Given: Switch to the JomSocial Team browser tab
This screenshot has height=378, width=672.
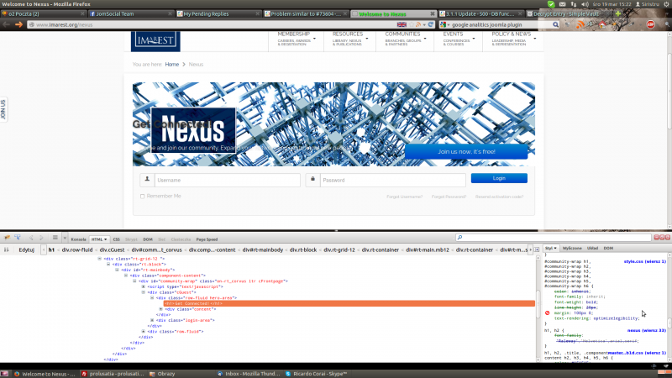Looking at the screenshot, I should [131, 13].
